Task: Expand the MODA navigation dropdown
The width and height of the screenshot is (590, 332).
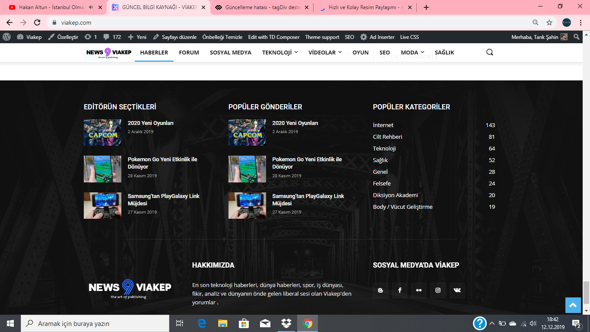Action: click(x=412, y=52)
